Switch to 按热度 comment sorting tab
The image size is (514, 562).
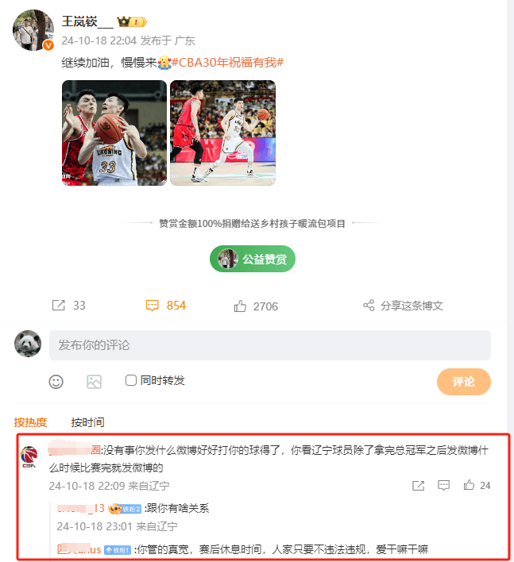click(x=30, y=422)
